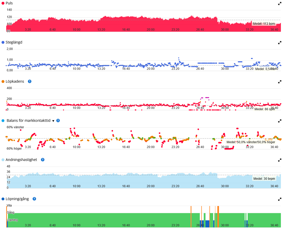This screenshot has height=231, width=284.
Task: Click the 2,00 axis value in Steglängd chart
Action: (10, 49)
